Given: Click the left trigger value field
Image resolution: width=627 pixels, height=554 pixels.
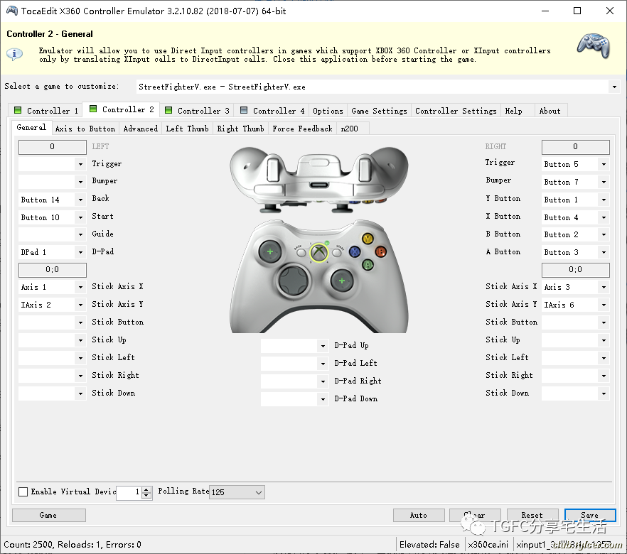Looking at the screenshot, I should click(53, 146).
